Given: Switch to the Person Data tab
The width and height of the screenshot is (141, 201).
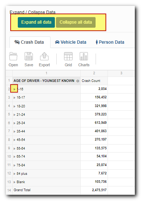Looking at the screenshot, I should click(x=110, y=42).
